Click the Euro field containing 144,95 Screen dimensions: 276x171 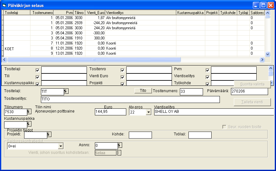tap(110, 112)
